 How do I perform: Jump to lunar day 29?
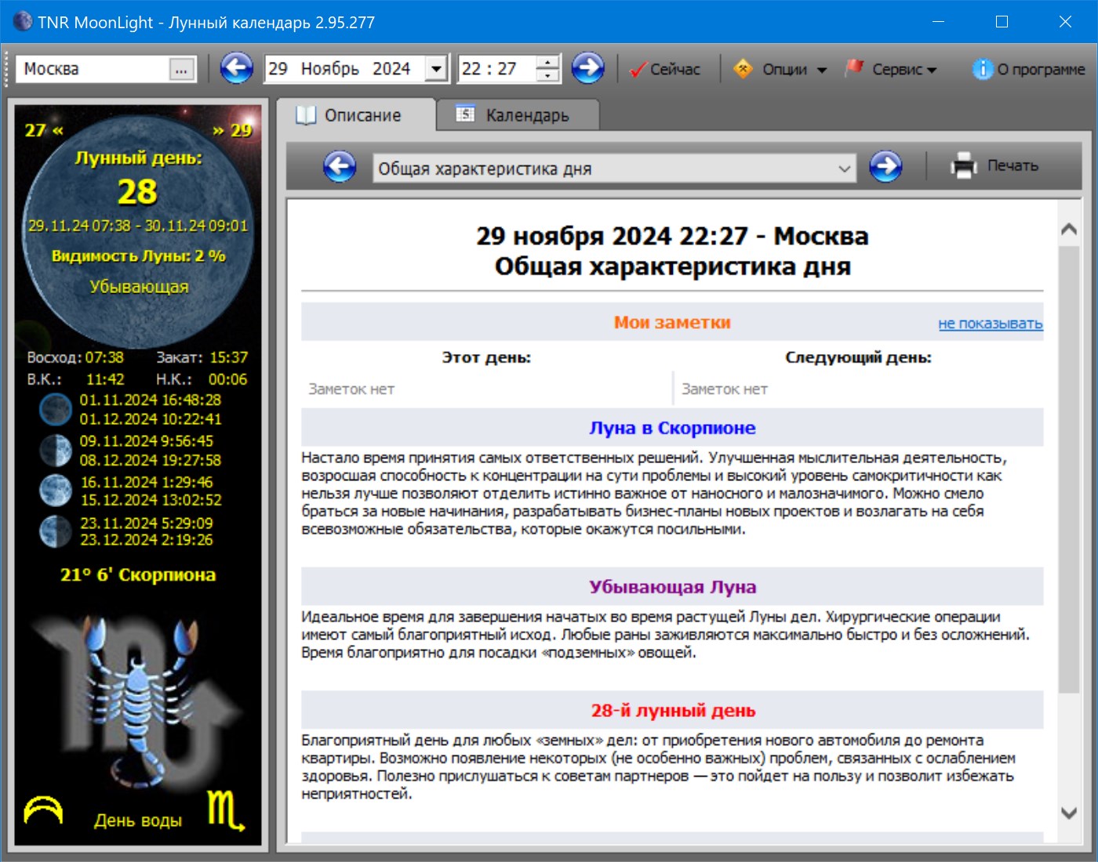(233, 130)
